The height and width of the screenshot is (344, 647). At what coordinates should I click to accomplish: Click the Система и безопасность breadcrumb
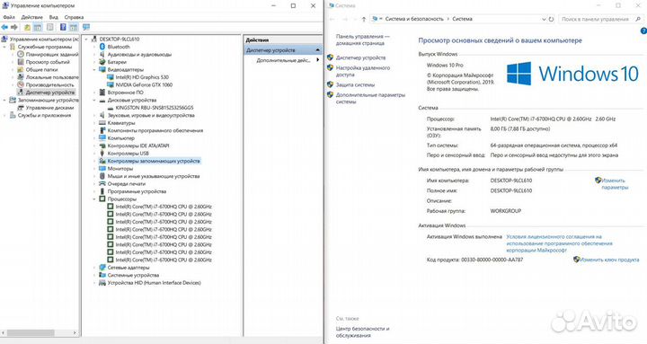pos(414,19)
